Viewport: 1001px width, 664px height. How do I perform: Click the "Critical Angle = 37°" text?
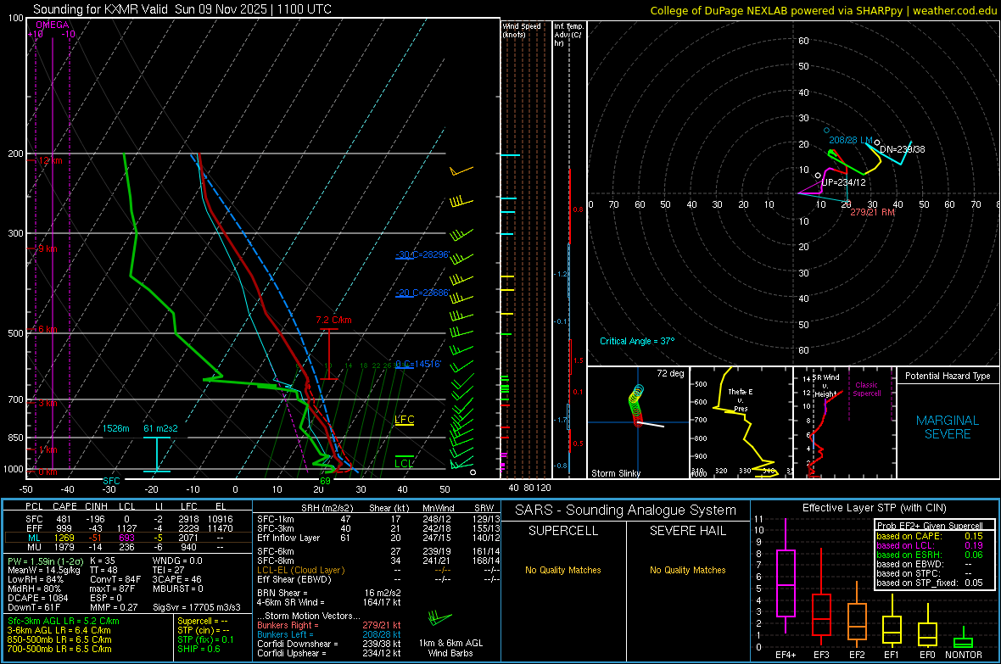tap(636, 341)
